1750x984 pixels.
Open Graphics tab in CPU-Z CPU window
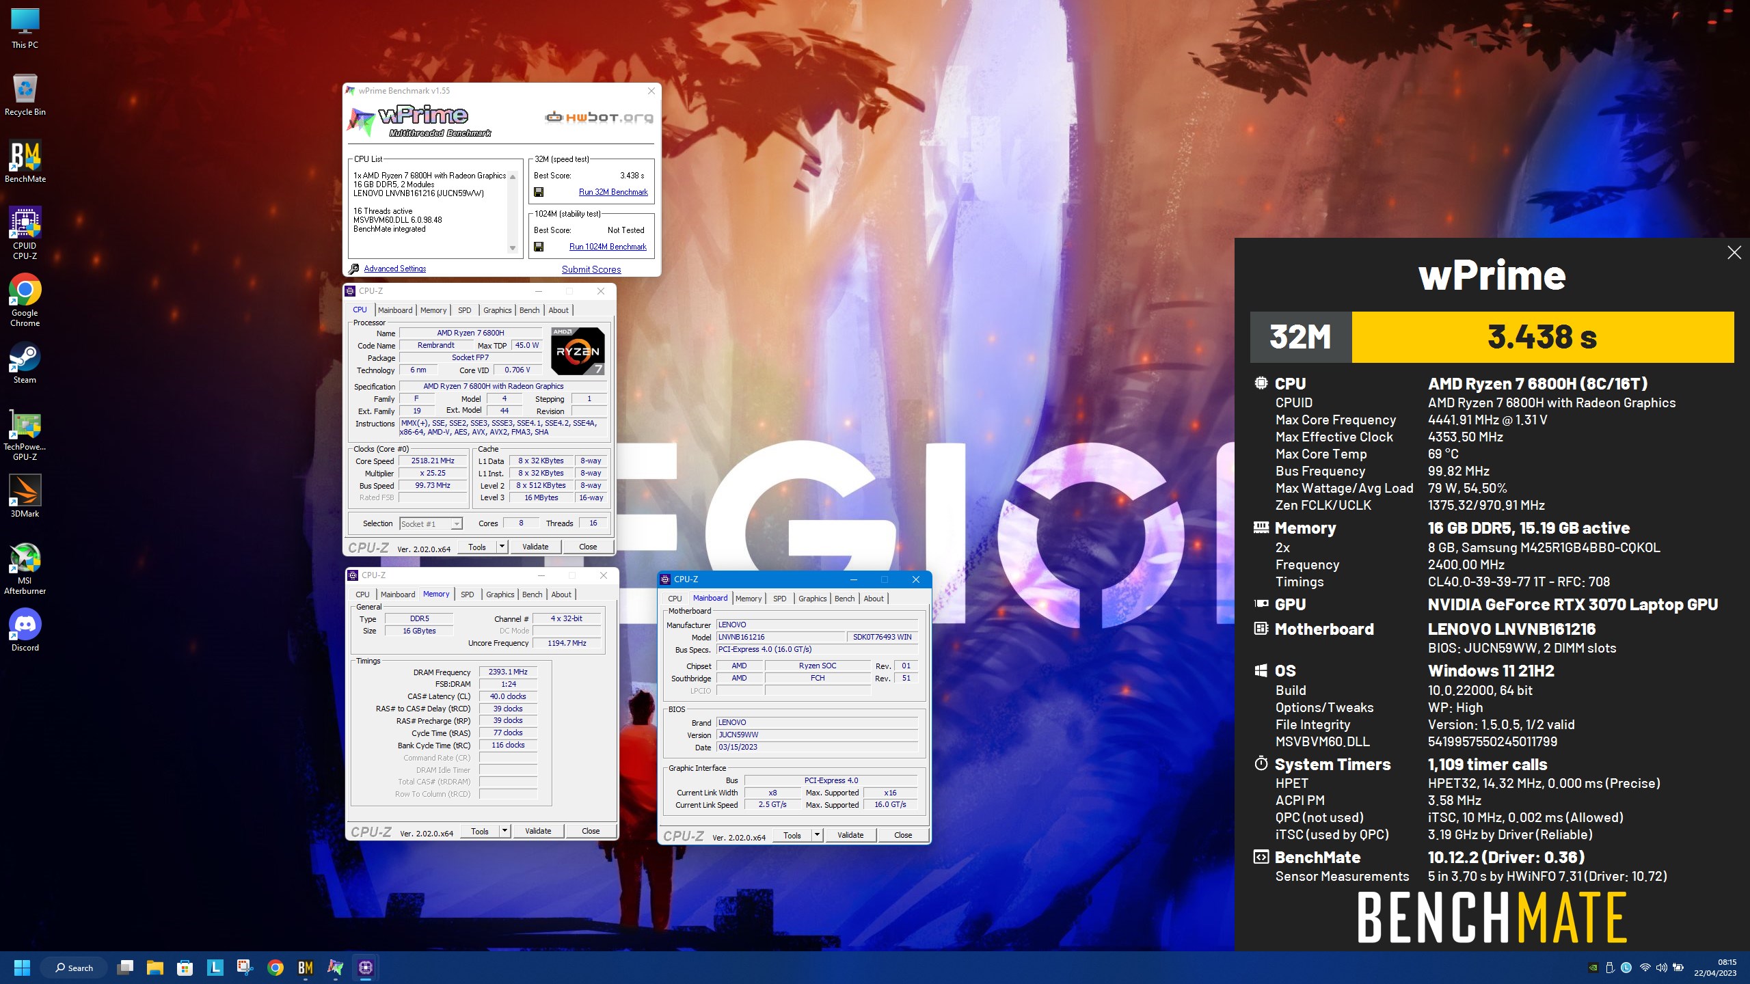[x=498, y=310]
